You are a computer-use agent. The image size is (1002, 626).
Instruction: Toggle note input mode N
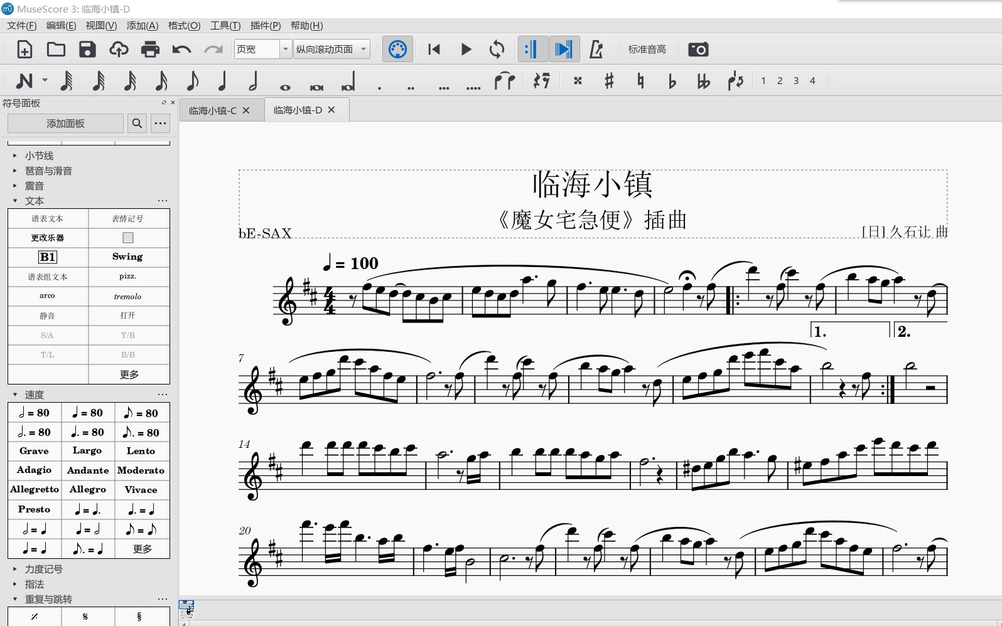(x=24, y=80)
